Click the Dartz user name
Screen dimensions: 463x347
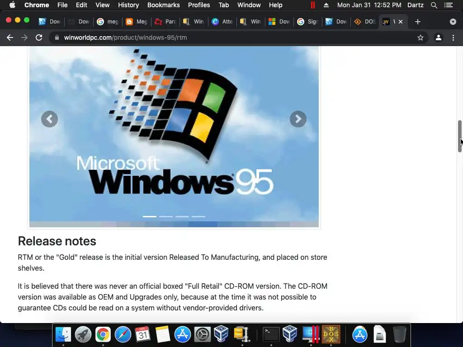click(x=416, y=5)
